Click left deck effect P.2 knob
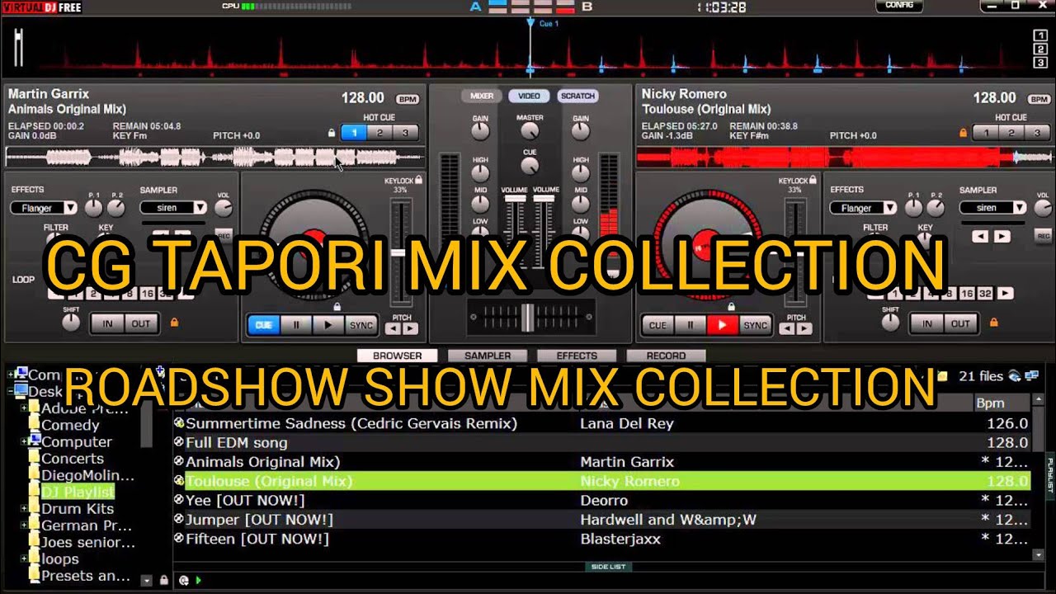This screenshot has width=1056, height=594. 116,208
